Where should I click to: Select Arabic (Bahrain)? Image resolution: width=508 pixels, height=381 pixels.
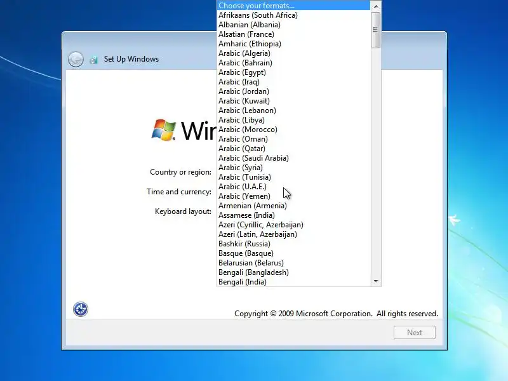(293, 63)
